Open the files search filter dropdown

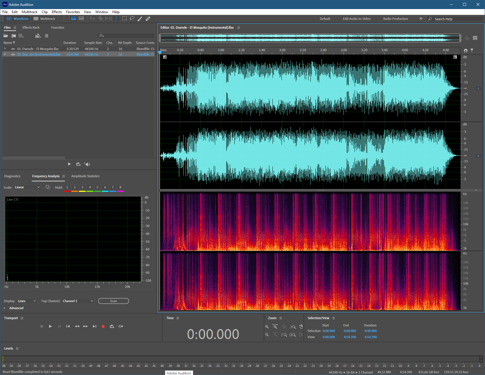101,36
